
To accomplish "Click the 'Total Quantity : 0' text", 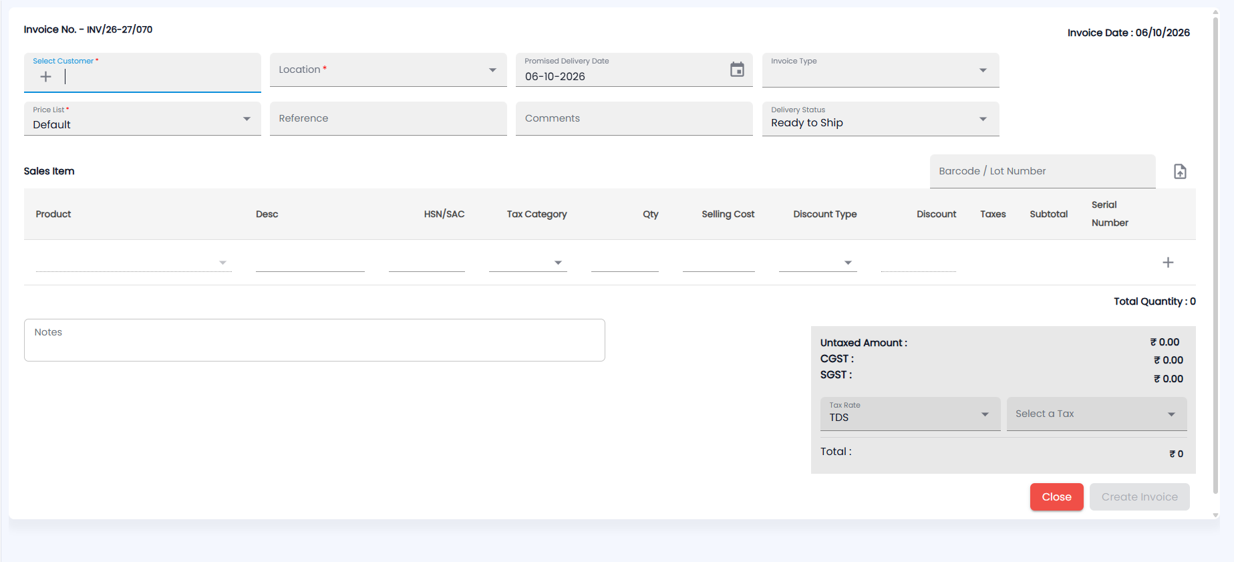I will [x=1154, y=301].
